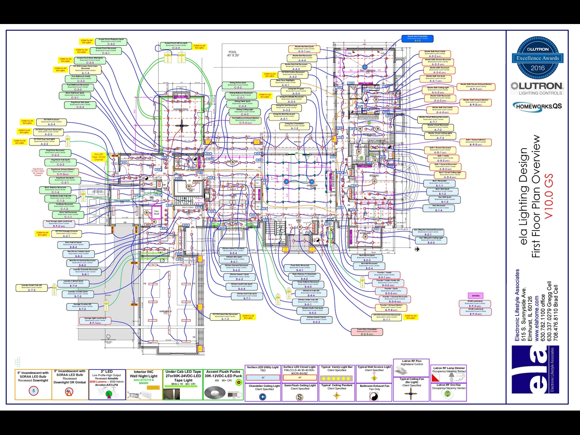This screenshot has height=435, width=580.
Task: Click the Master Bath West Vanity A-5-2 label
Action: 435,54
